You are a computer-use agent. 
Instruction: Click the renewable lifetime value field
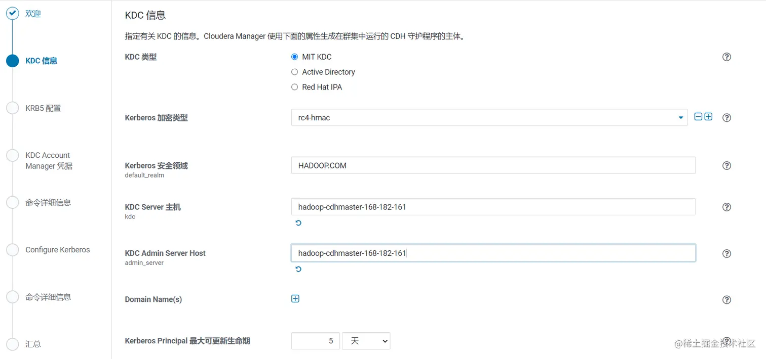coord(315,341)
